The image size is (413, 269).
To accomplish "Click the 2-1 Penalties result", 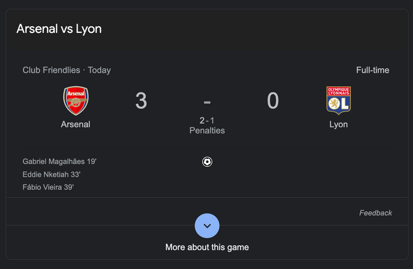I will (207, 125).
